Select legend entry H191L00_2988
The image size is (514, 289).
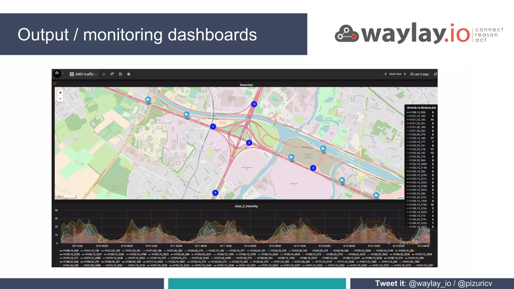click(x=91, y=265)
